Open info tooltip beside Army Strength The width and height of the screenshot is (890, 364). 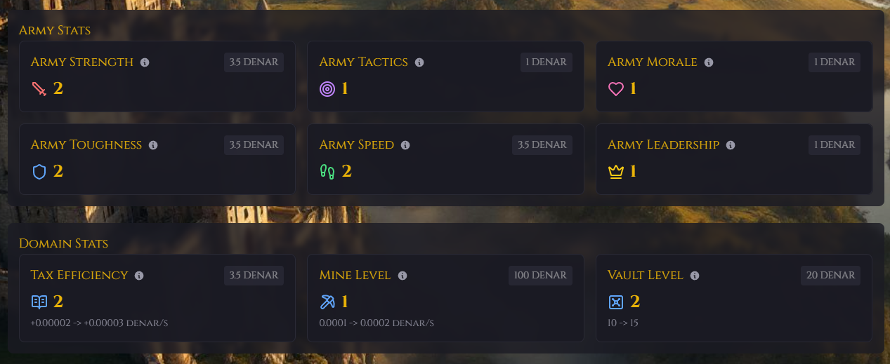click(x=145, y=62)
